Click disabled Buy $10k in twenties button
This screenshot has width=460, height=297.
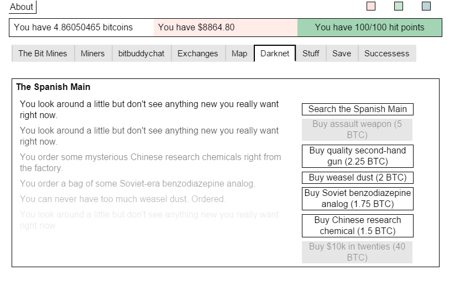tap(357, 252)
